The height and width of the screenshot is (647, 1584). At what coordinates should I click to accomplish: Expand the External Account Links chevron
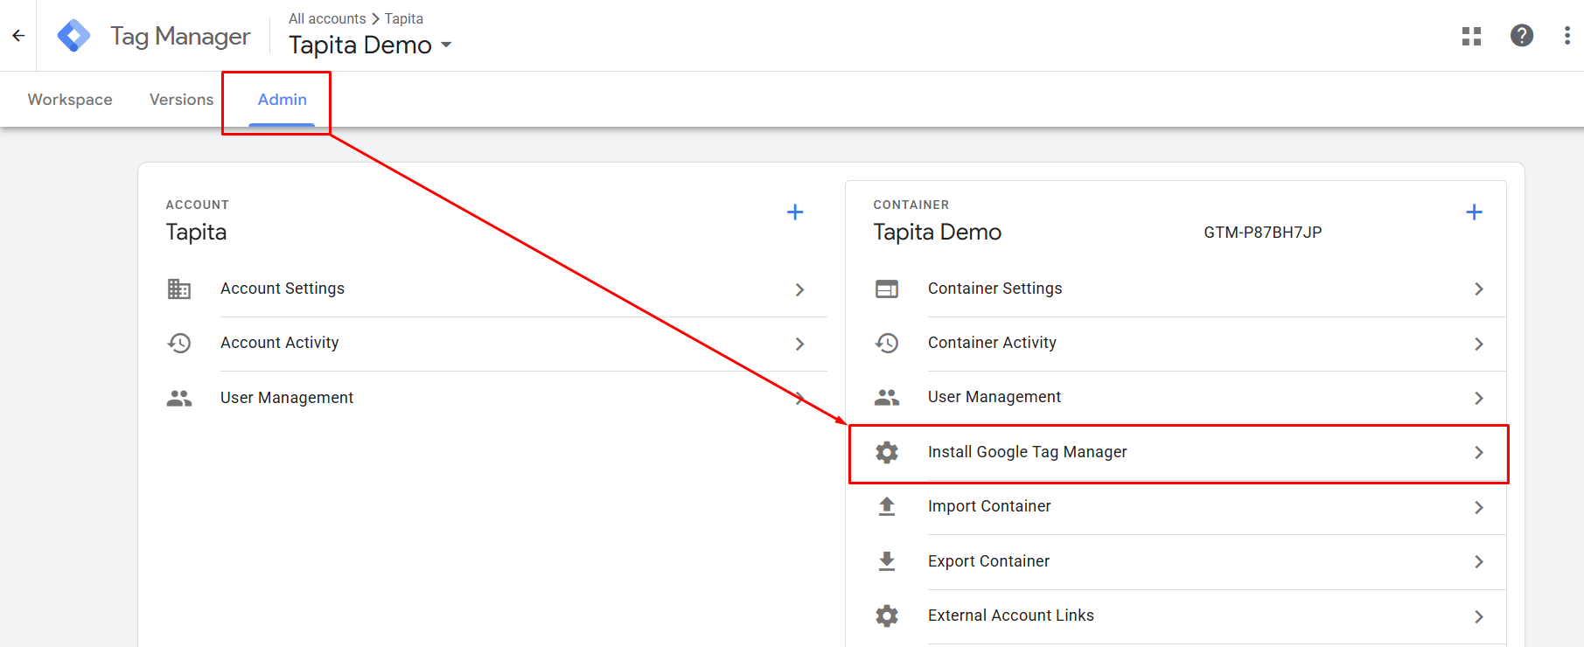[1479, 616]
